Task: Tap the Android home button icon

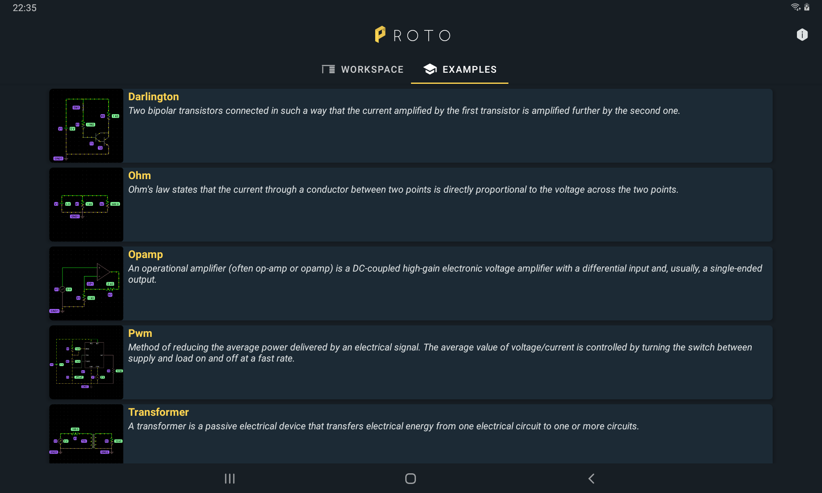Action: point(411,479)
